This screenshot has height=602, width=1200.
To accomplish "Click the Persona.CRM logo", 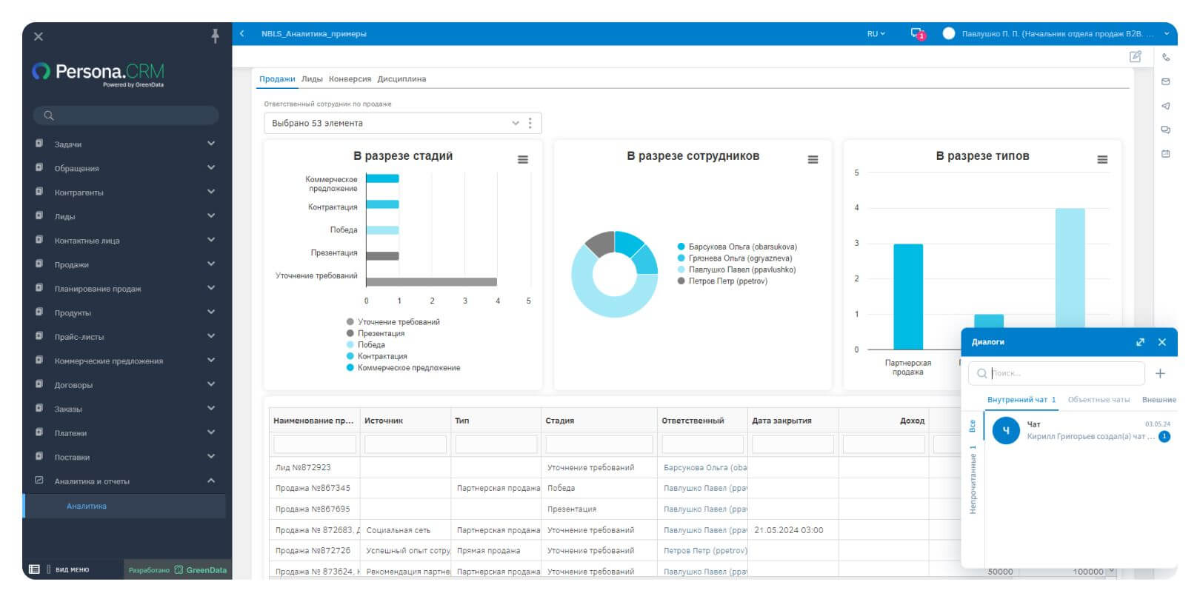I will click(x=98, y=73).
